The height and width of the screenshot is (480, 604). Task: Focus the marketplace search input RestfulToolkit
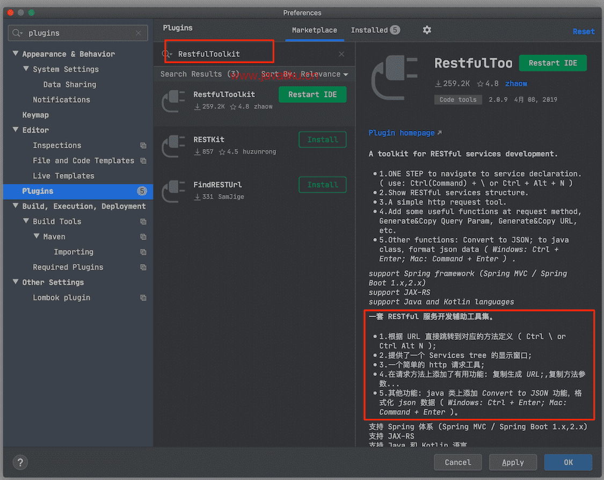pos(254,54)
